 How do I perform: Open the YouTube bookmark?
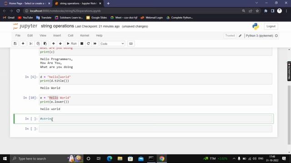tap(25, 18)
